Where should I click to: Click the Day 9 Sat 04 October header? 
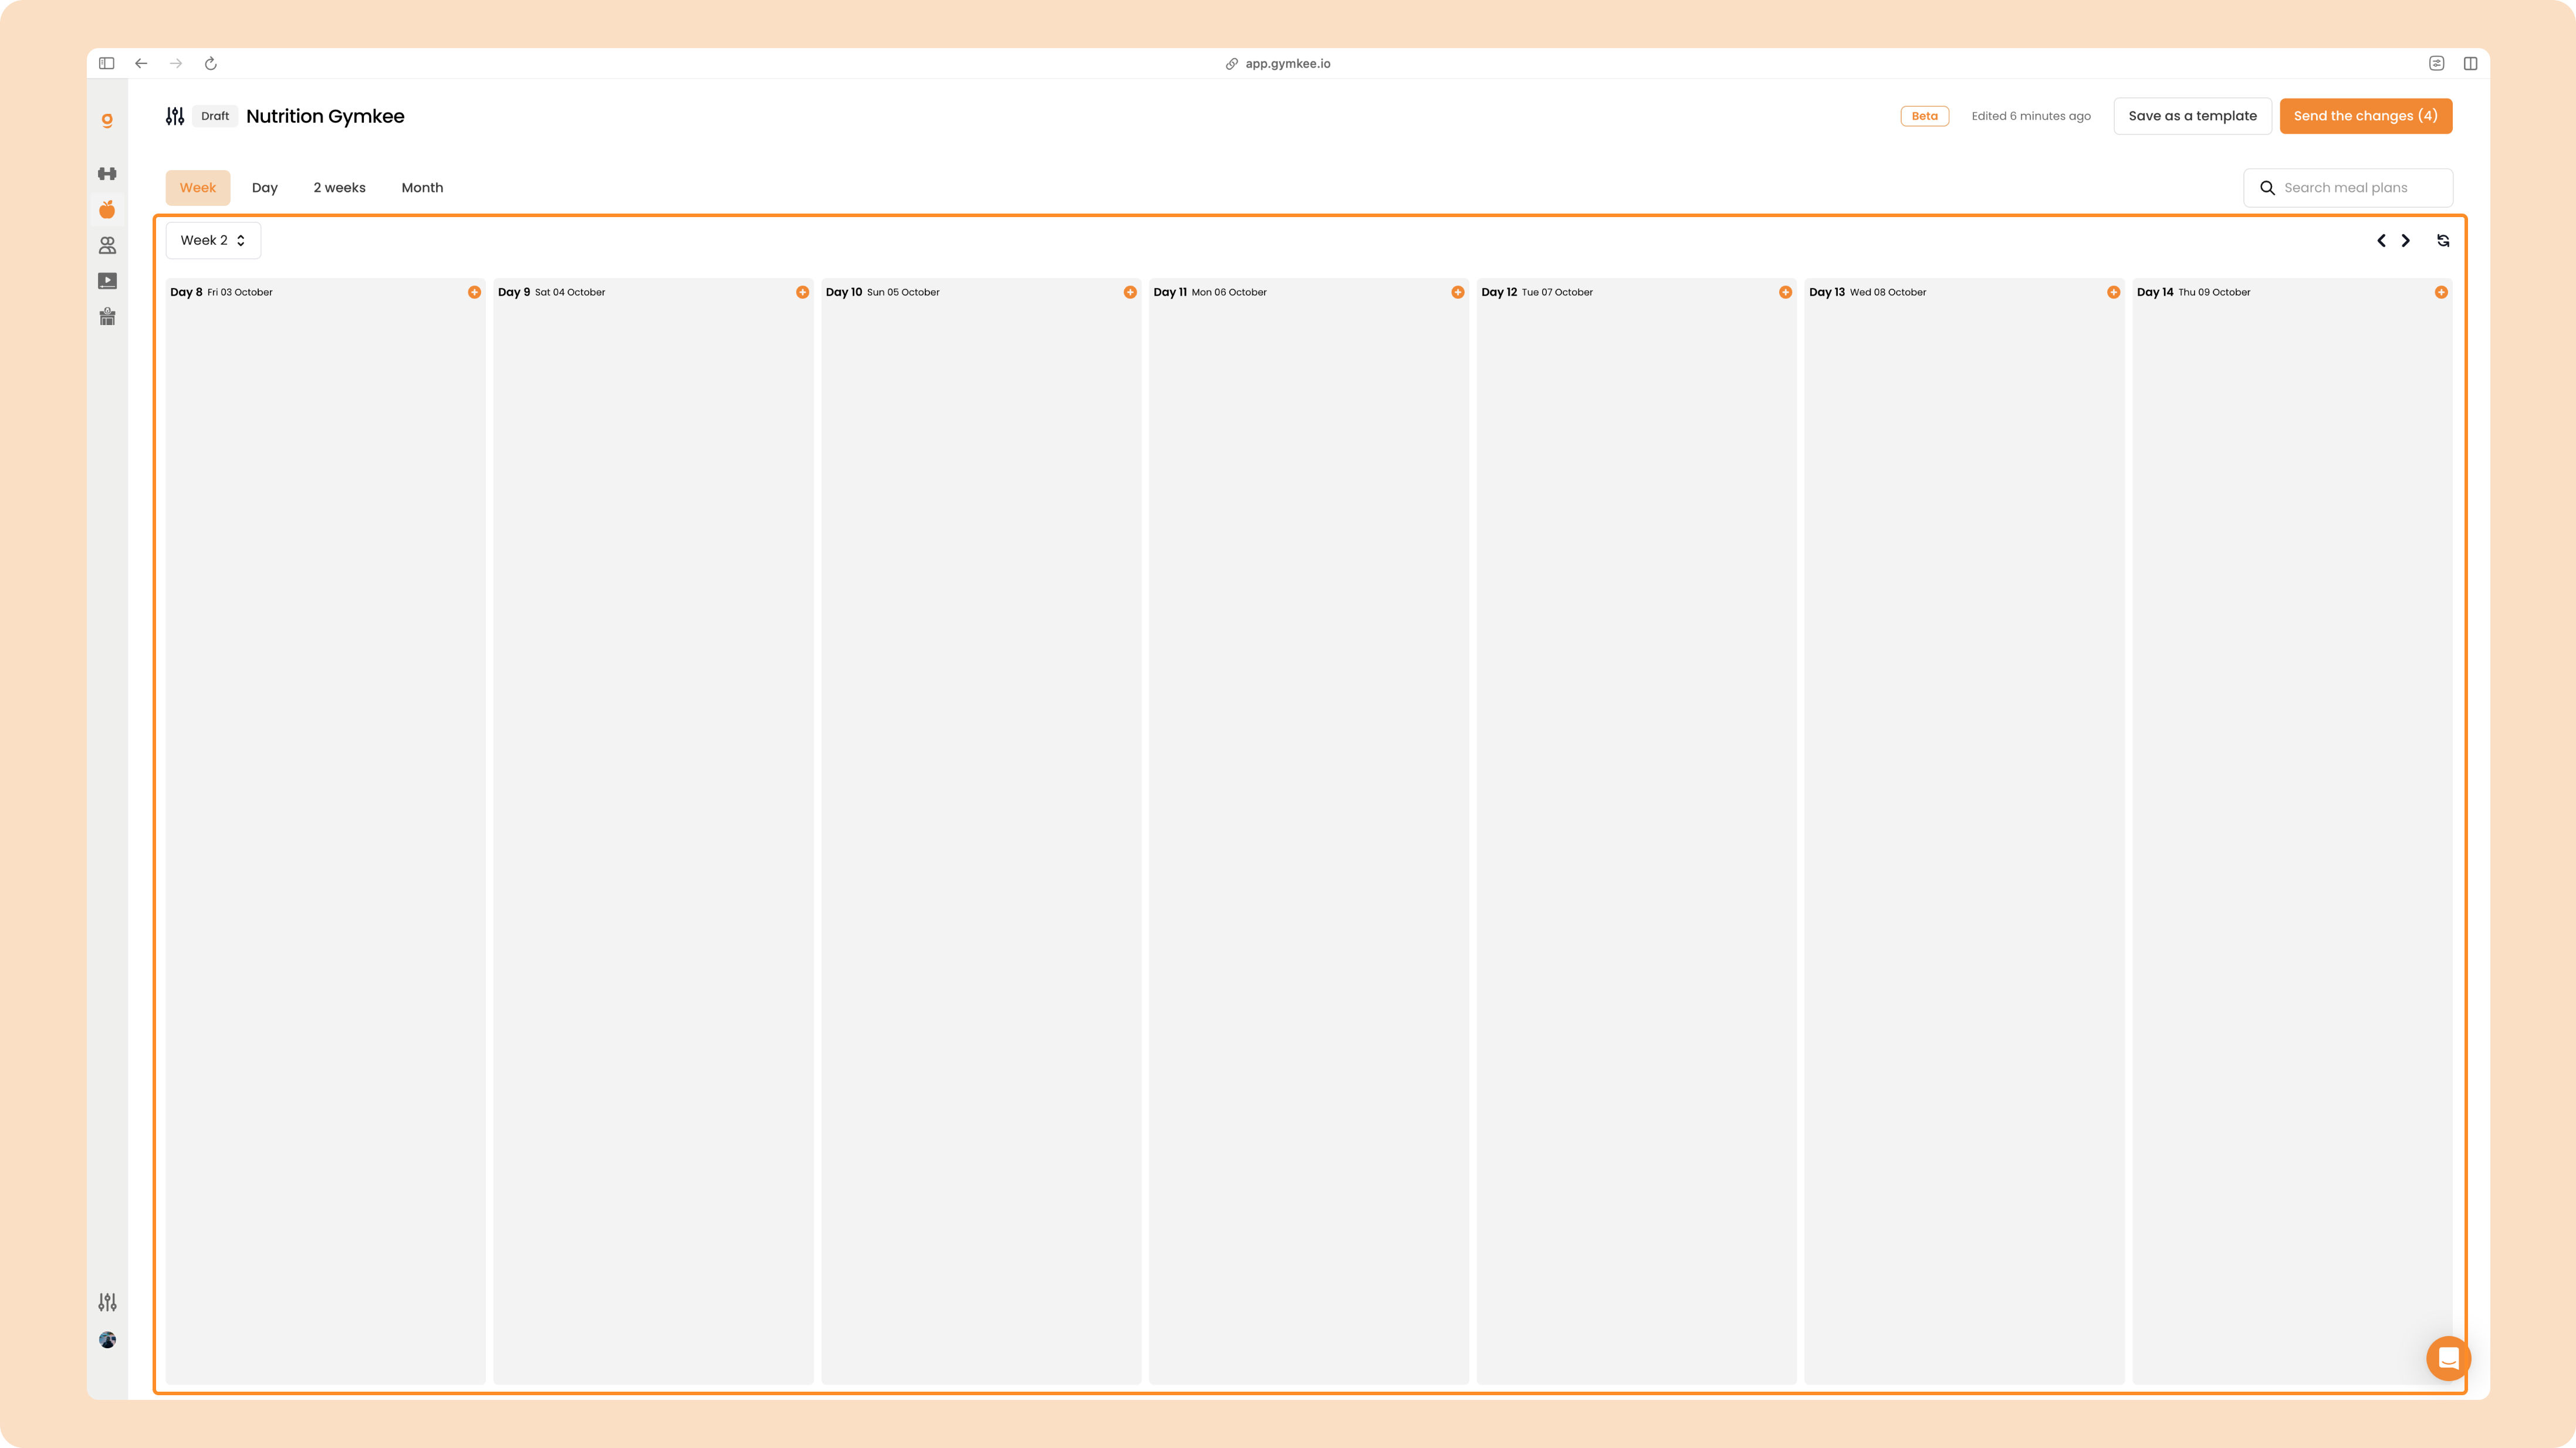(551, 292)
